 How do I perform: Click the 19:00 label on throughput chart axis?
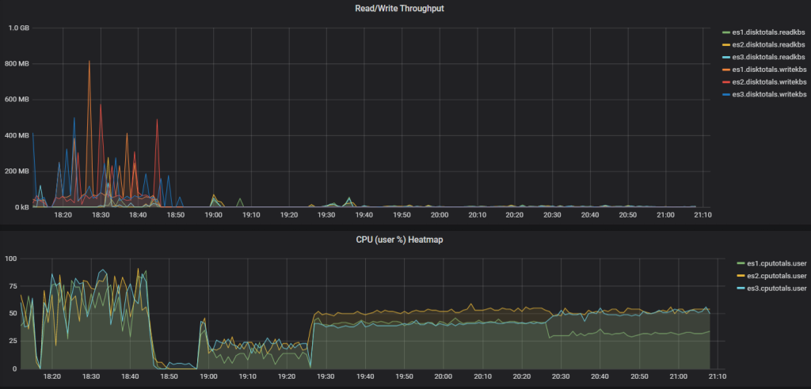pos(214,214)
